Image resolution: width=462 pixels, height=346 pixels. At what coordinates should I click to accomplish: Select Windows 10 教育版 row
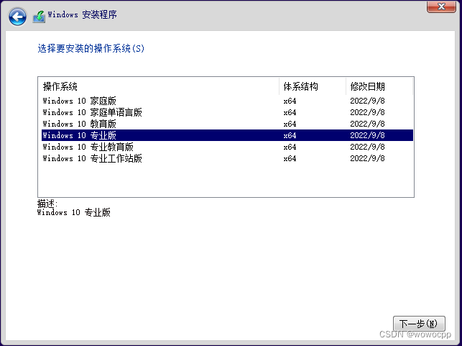pyautogui.click(x=227, y=124)
